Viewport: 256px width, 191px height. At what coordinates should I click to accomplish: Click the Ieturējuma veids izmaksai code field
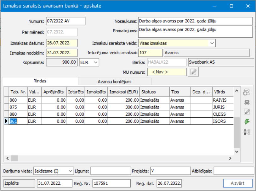pyautogui.click(x=150, y=53)
